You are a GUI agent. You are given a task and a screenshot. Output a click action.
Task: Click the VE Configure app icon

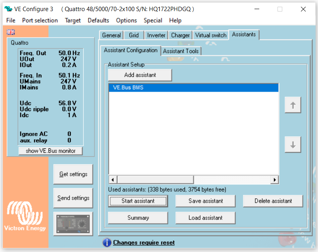click(x=8, y=9)
